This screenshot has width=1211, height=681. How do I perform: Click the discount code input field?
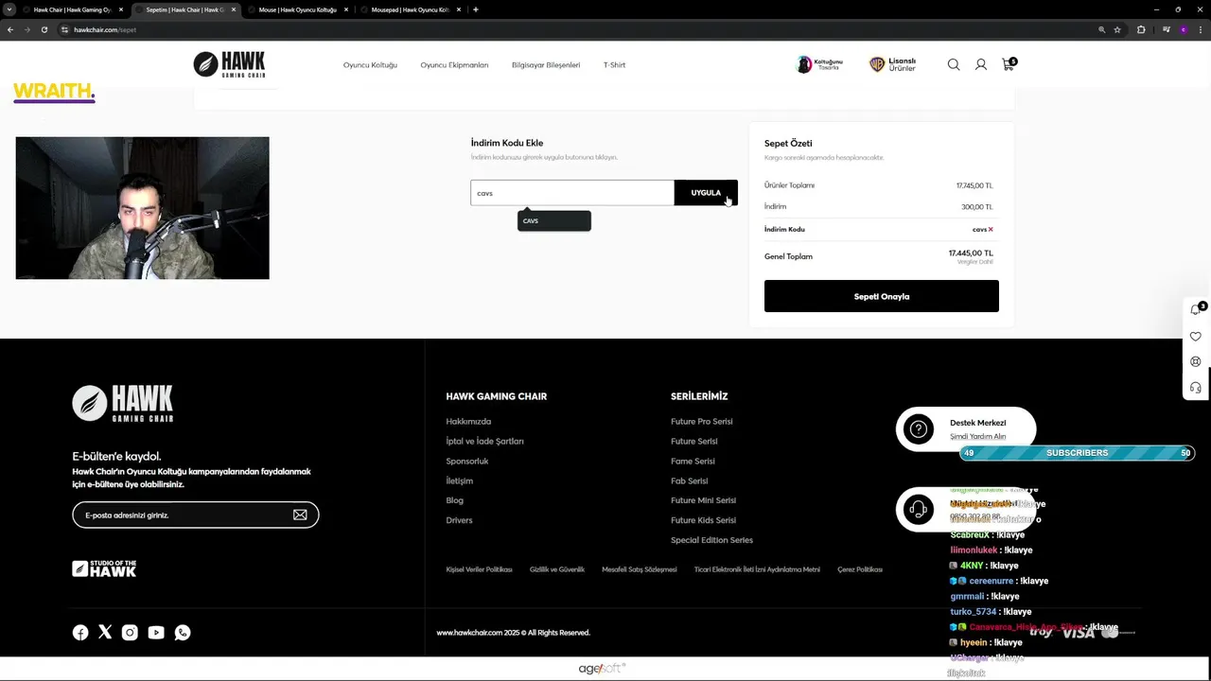click(x=572, y=193)
